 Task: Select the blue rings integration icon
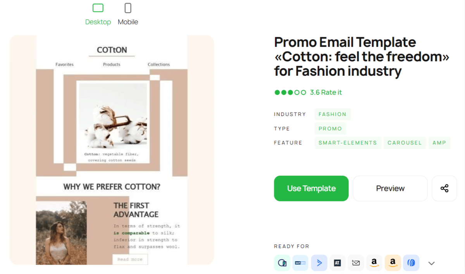point(411,263)
